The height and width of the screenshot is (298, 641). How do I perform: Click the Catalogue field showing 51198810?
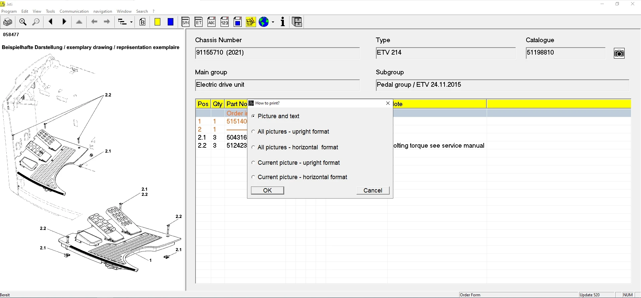point(566,53)
